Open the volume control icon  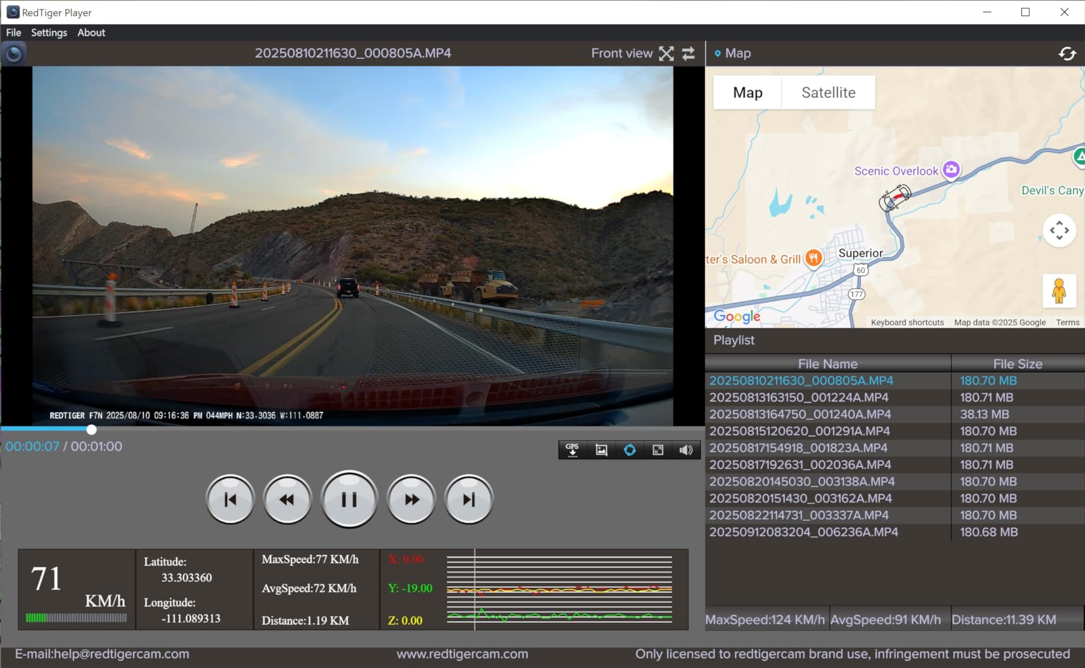point(686,449)
